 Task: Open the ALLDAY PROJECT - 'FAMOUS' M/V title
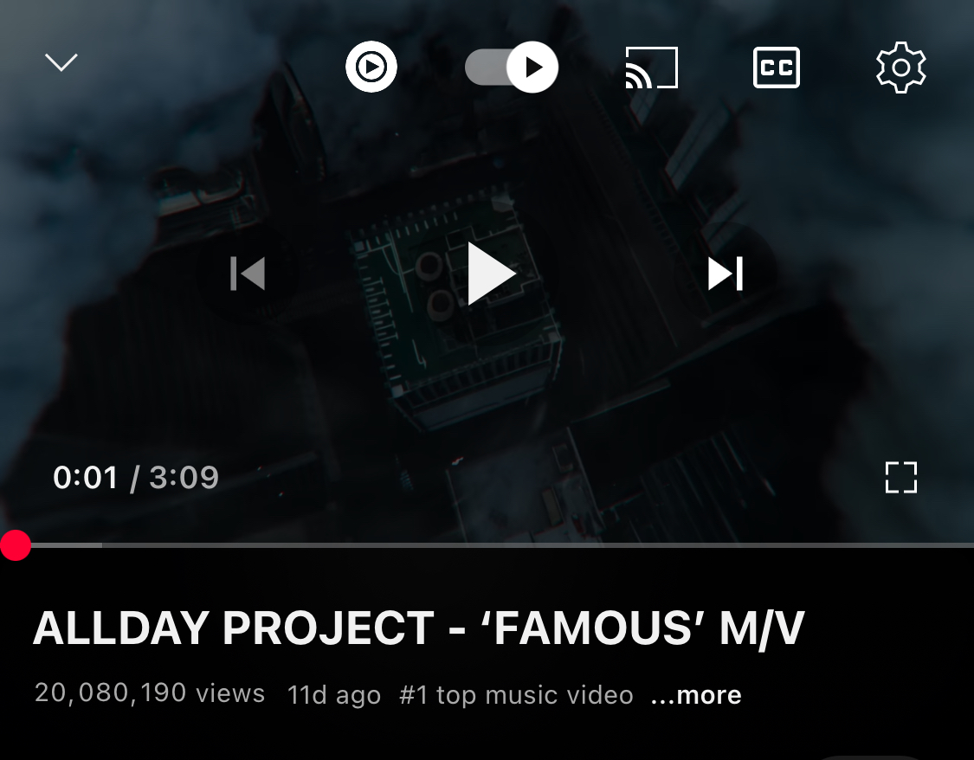[419, 628]
